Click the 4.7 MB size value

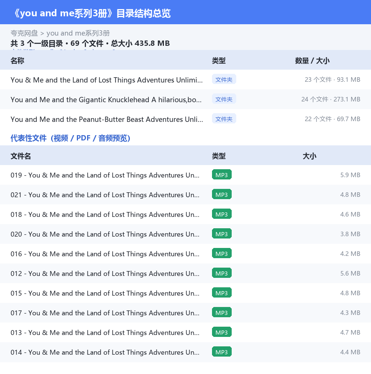[350, 332]
